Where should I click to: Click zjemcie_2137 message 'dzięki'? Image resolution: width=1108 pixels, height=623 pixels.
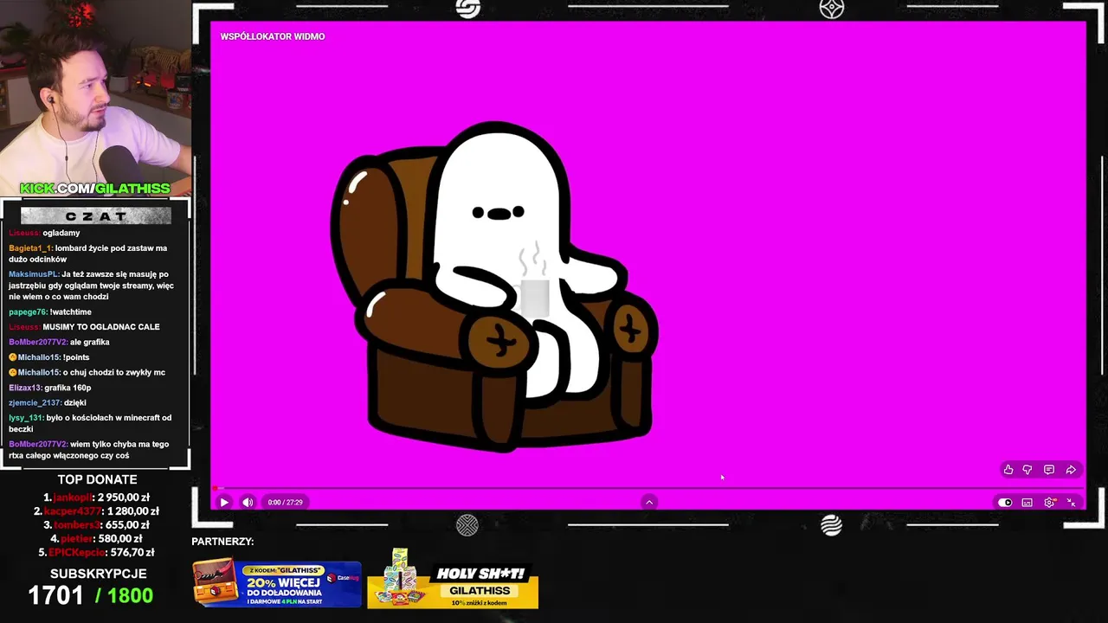48,402
